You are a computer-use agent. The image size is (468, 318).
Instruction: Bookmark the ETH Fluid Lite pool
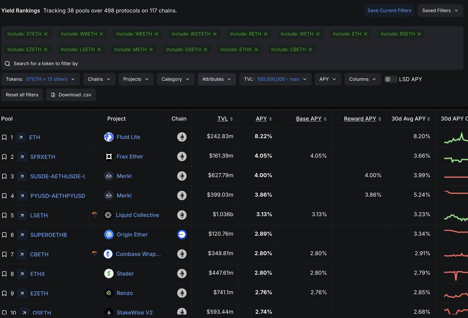(4, 137)
